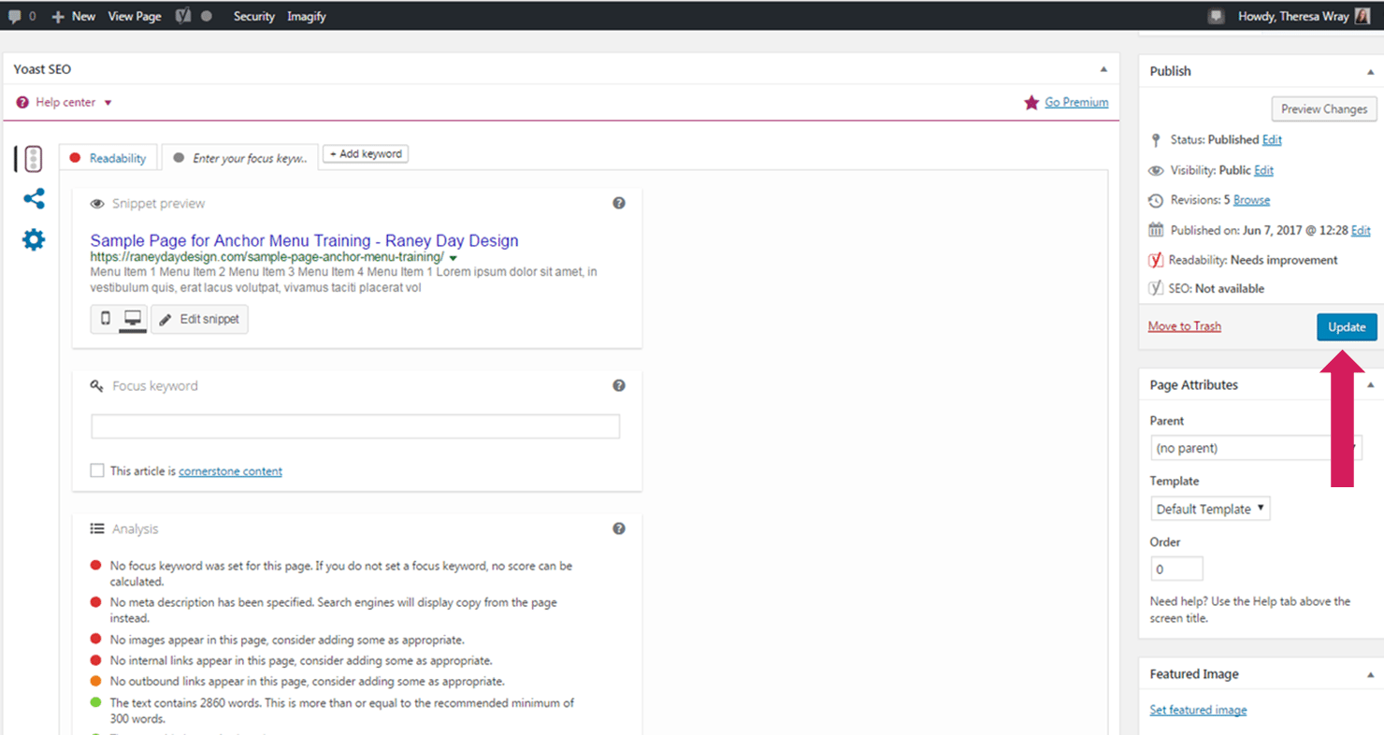Switch to the Readability tab
The width and height of the screenshot is (1384, 735).
[x=108, y=158]
